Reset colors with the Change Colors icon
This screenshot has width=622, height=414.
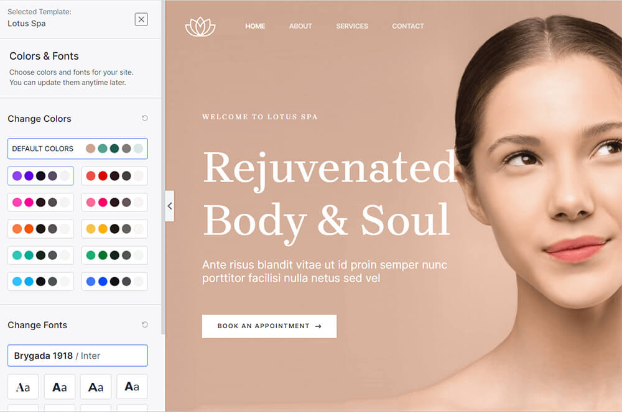[x=145, y=118]
